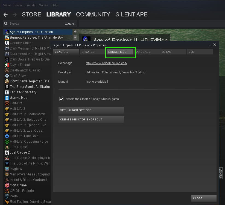Open the AgeofEmpires.com homepage link
The image size is (225, 205).
coord(106,63)
